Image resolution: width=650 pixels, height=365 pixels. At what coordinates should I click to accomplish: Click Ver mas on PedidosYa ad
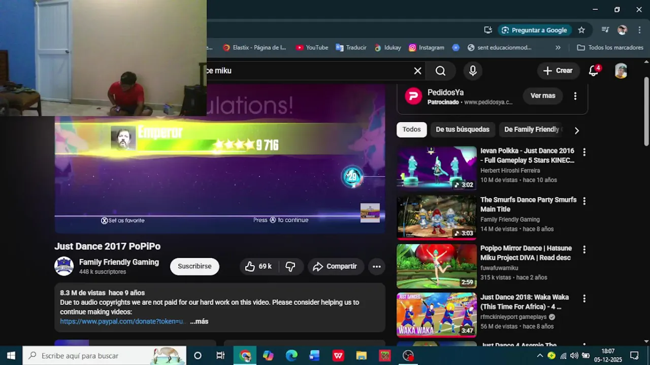(543, 96)
